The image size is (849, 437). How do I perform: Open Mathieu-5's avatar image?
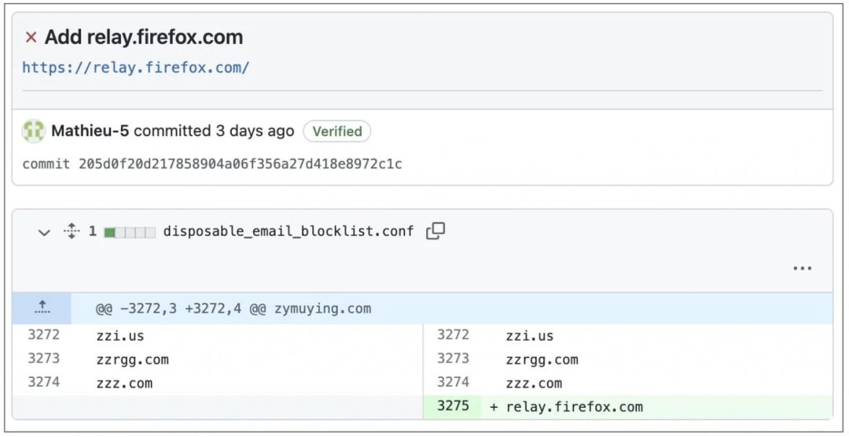click(x=33, y=131)
